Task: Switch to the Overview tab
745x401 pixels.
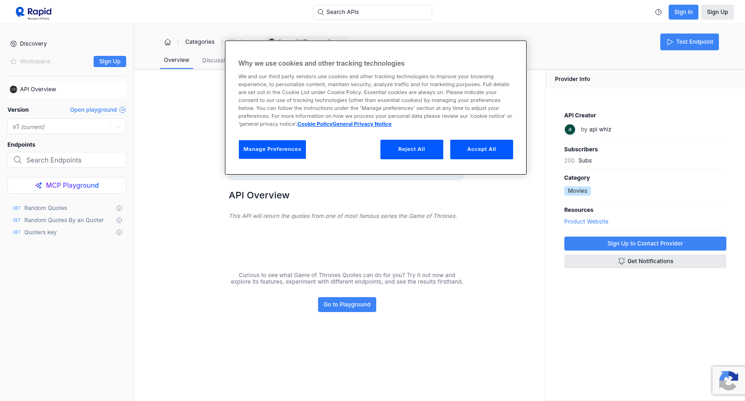Action: pos(176,60)
